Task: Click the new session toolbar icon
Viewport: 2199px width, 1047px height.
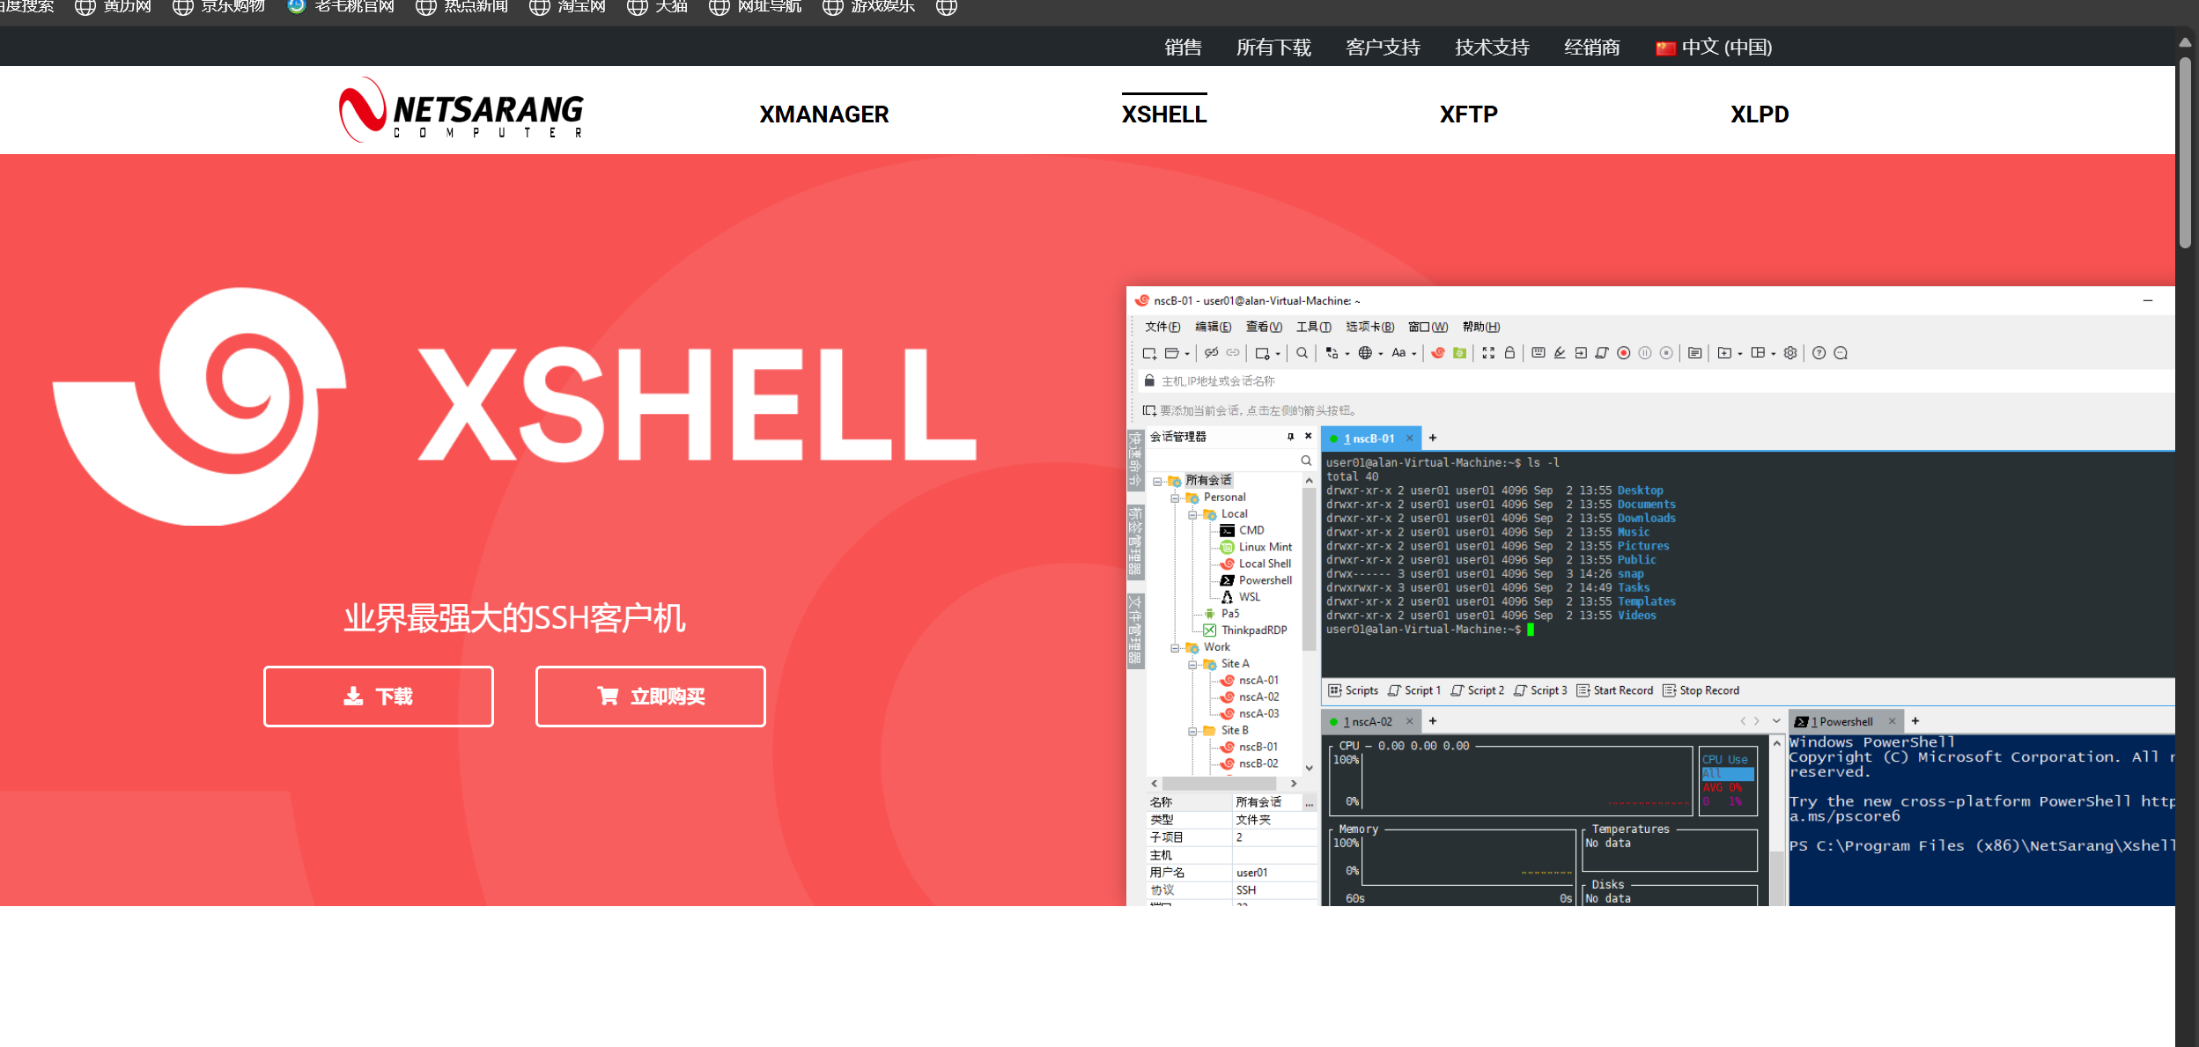Action: tap(1149, 353)
